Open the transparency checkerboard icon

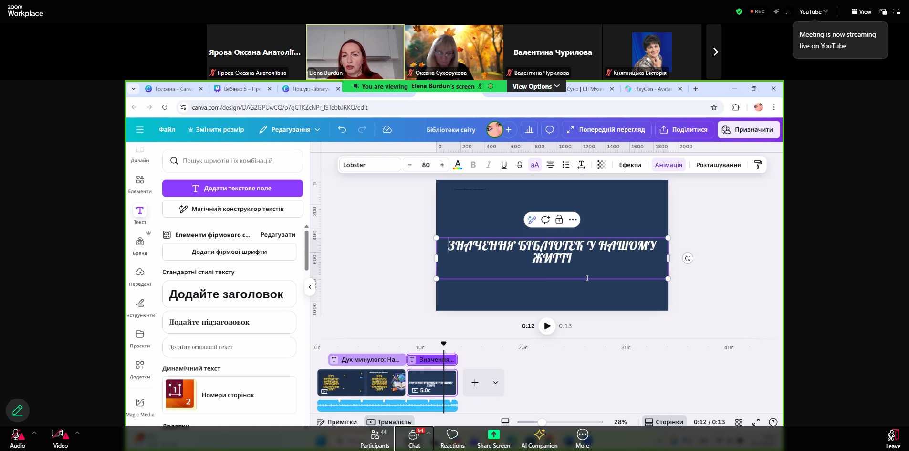601,165
